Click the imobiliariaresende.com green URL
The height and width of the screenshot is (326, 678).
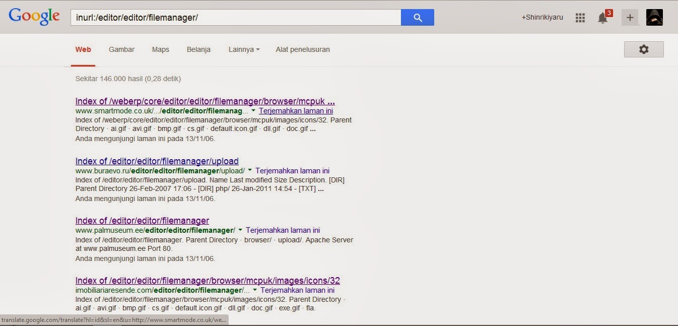pos(163,290)
